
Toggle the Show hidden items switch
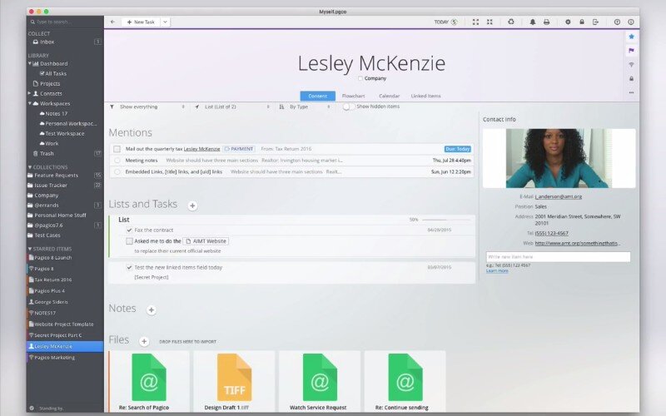(x=348, y=106)
